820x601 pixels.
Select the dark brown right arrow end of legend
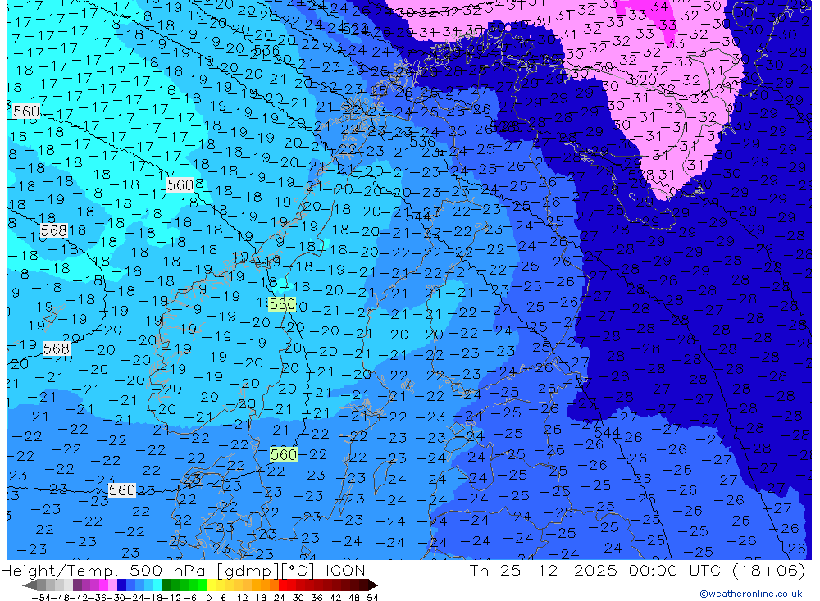(373, 585)
